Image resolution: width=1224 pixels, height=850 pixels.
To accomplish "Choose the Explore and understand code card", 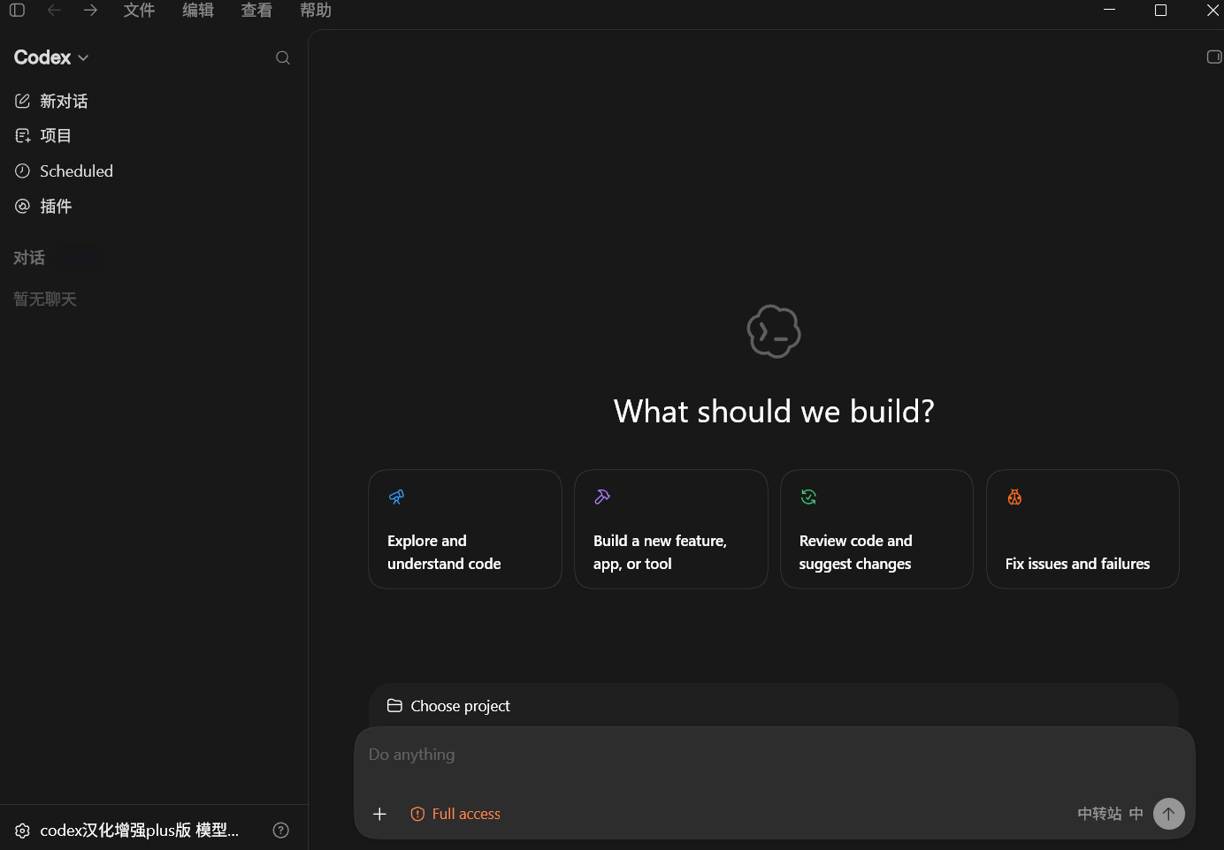I will point(465,529).
